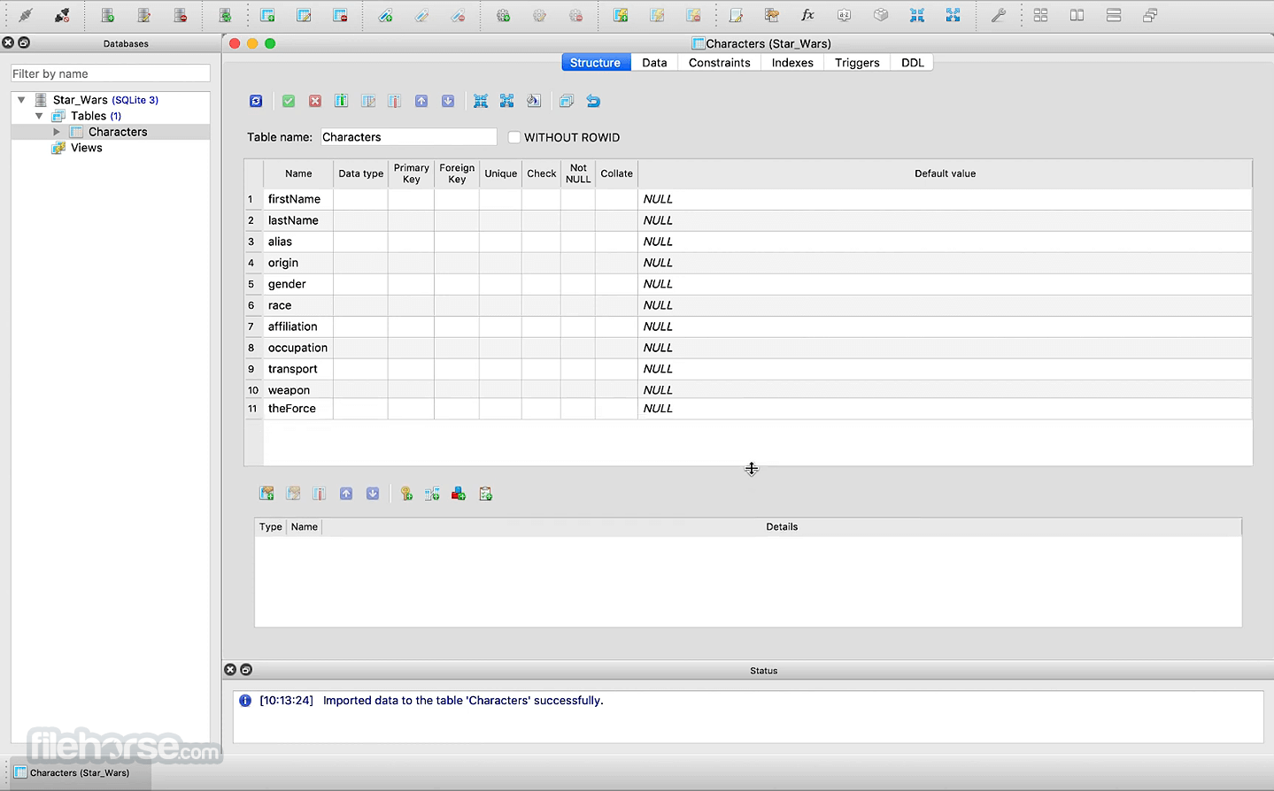
Task: Open the SQL editor
Action: (736, 15)
